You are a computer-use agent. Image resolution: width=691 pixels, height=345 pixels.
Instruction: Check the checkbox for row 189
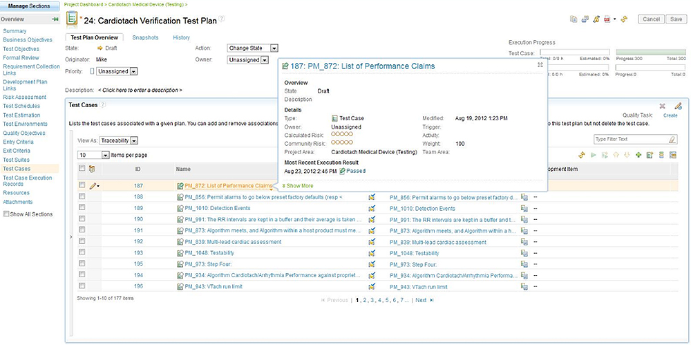pos(82,207)
